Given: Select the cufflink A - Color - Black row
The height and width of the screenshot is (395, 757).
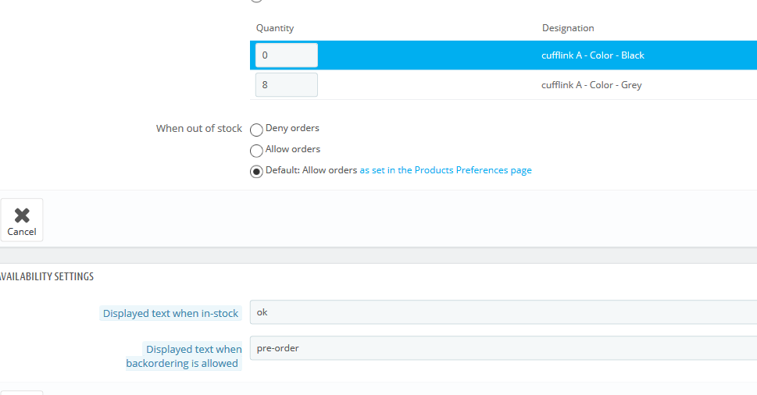Looking at the screenshot, I should click(x=592, y=55).
